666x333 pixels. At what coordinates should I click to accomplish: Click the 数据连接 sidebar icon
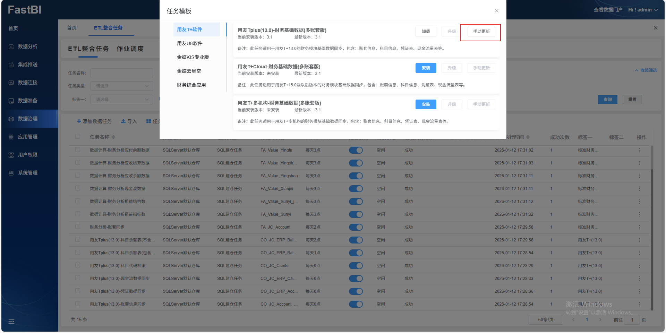tap(11, 83)
